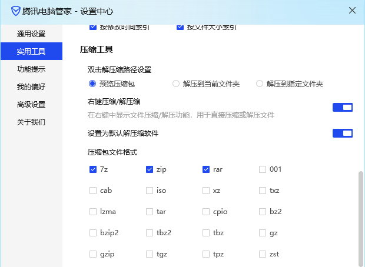Open the 关于我们 page
365x267 pixels.
tap(31, 122)
